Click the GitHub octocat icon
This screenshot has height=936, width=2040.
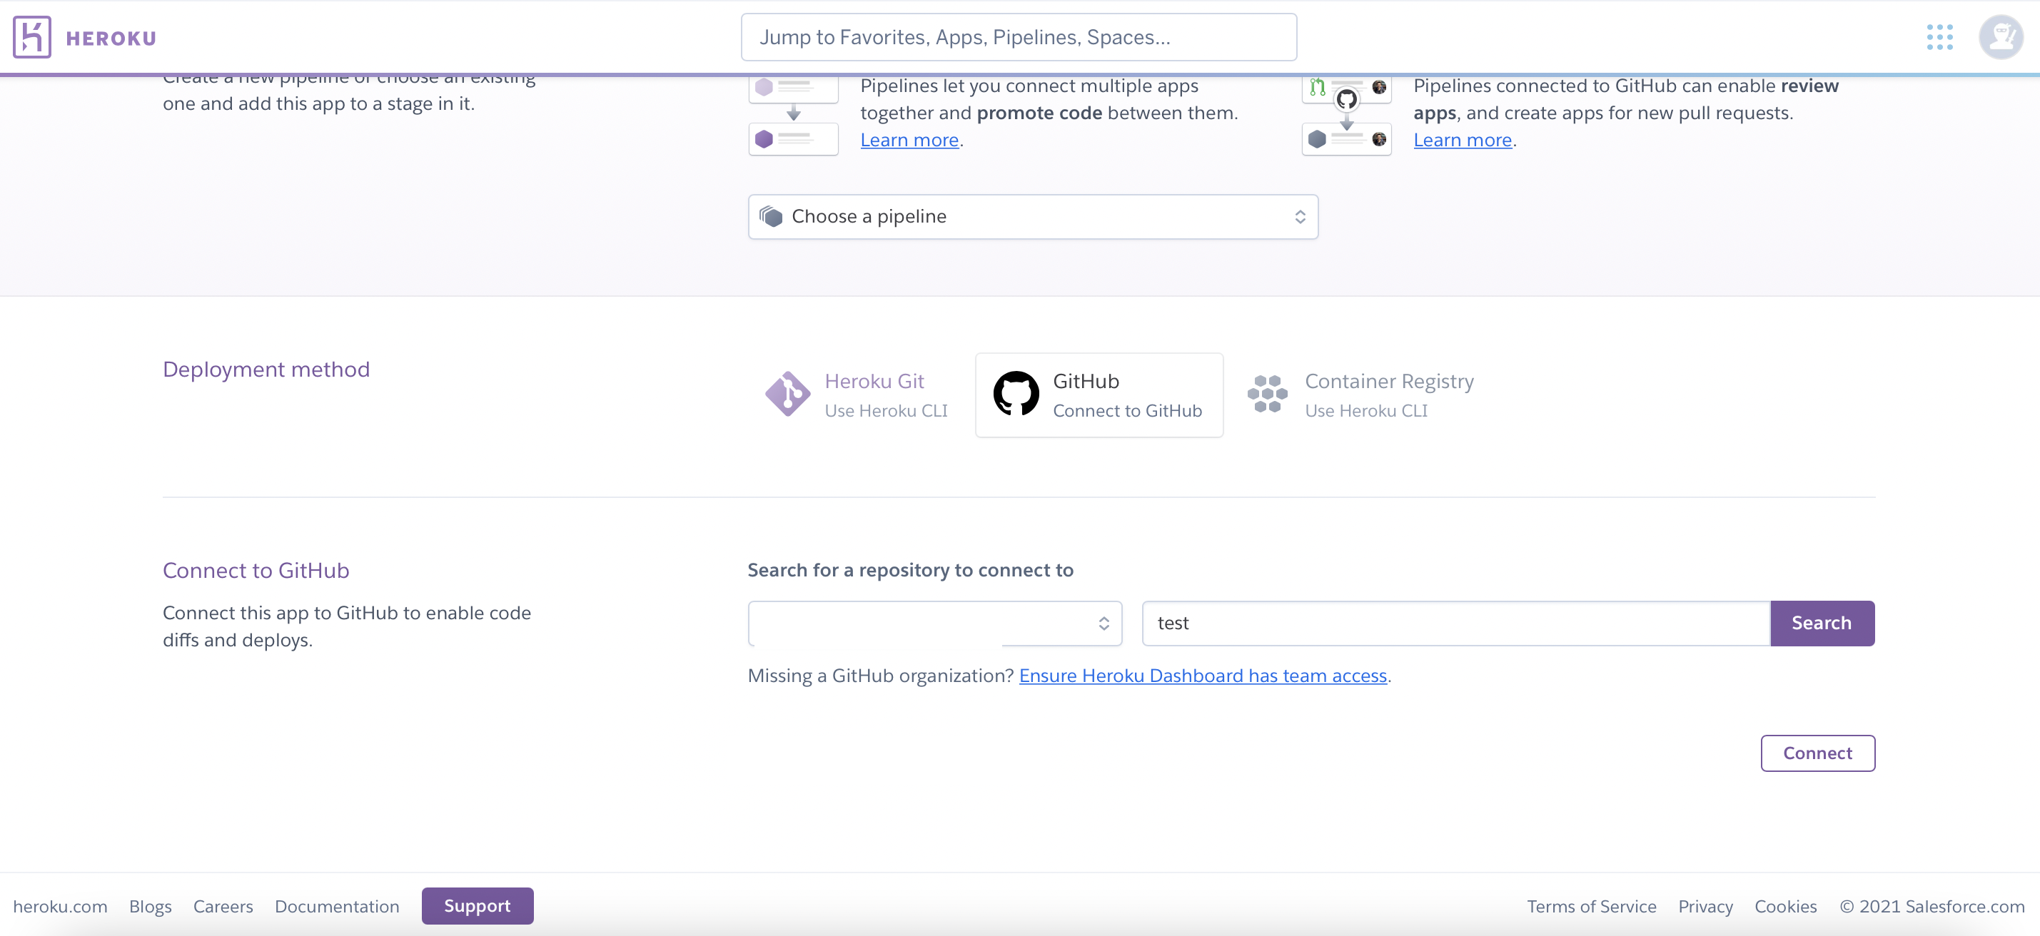[x=1016, y=393]
